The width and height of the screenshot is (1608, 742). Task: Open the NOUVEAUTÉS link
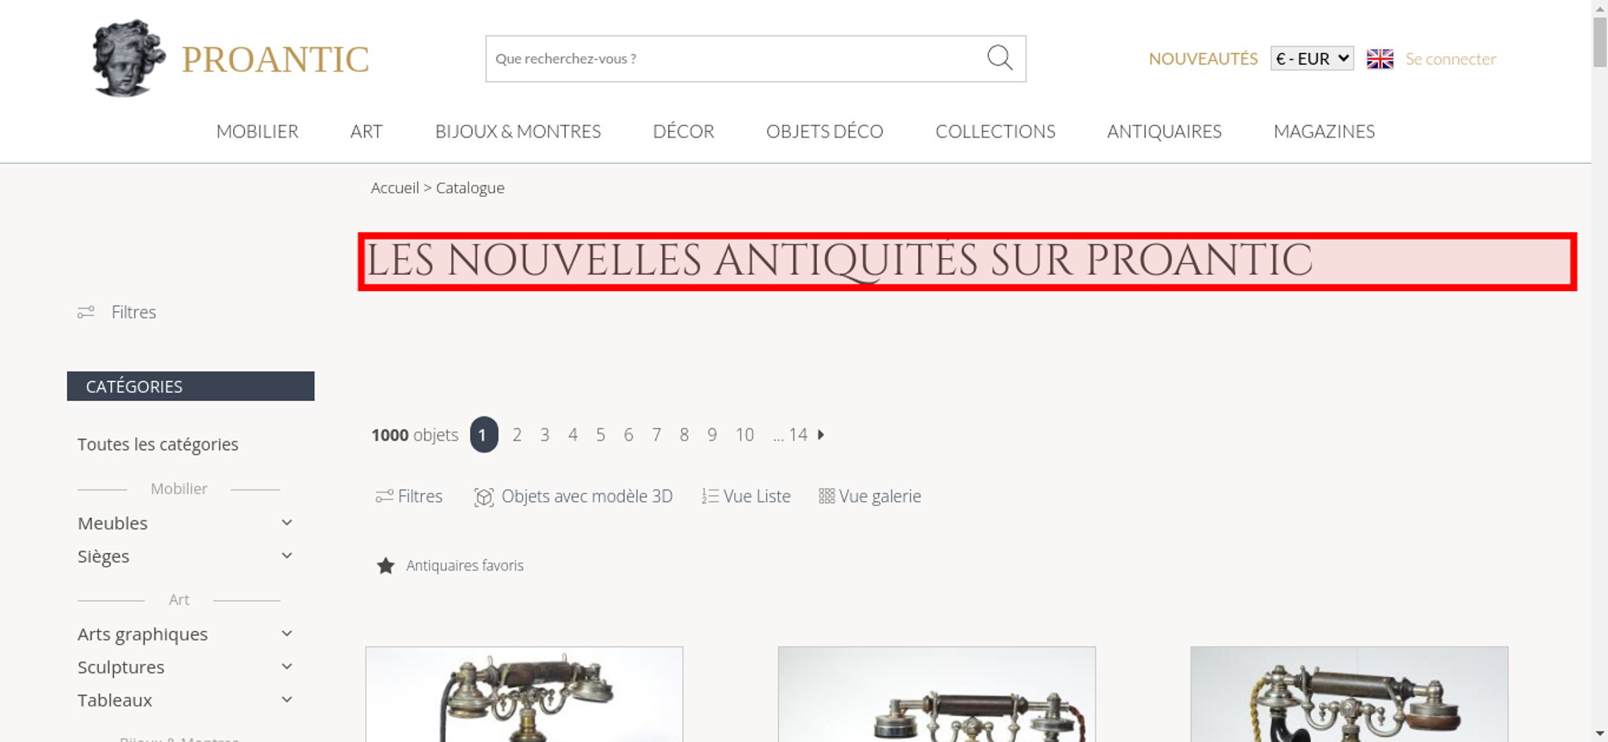1203,59
